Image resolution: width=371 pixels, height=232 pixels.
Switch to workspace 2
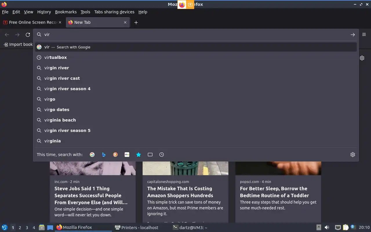(20, 228)
